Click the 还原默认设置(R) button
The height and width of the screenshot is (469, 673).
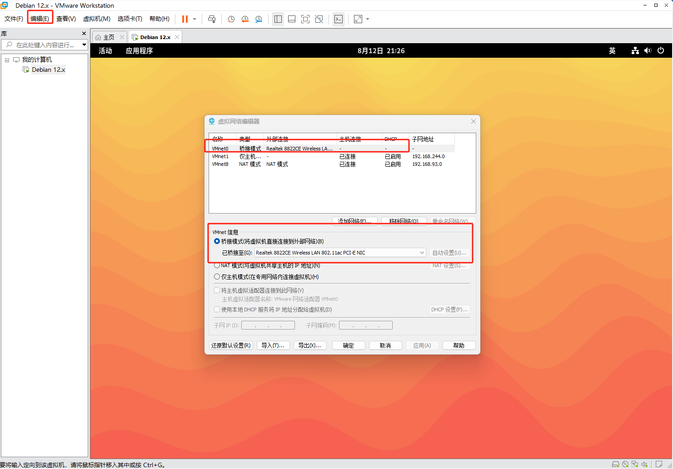[x=231, y=345]
